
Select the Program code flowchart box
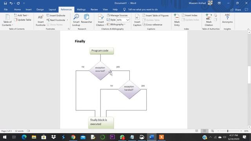click(x=102, y=51)
